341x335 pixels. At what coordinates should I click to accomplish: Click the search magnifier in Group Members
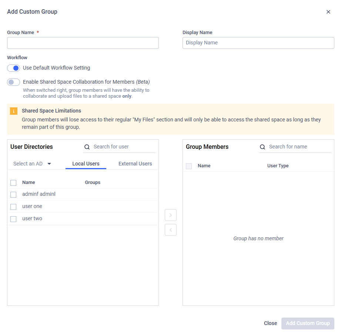(263, 147)
